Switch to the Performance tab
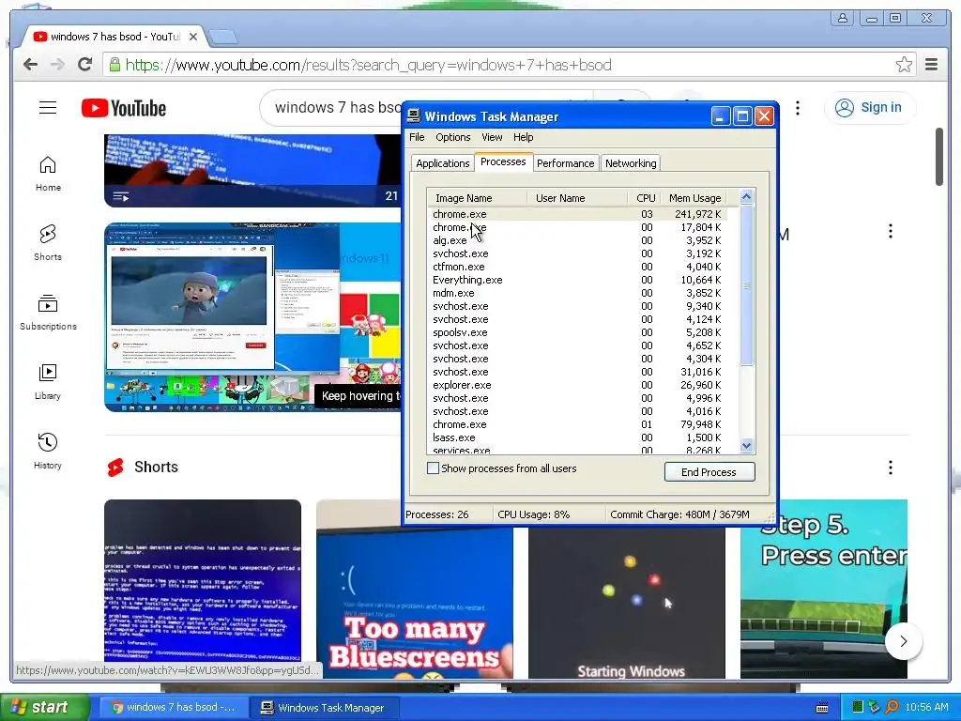The image size is (961, 721). pyautogui.click(x=565, y=163)
